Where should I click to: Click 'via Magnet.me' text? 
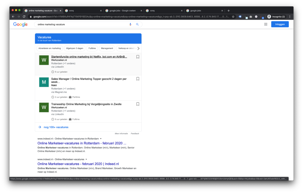(x=59, y=92)
